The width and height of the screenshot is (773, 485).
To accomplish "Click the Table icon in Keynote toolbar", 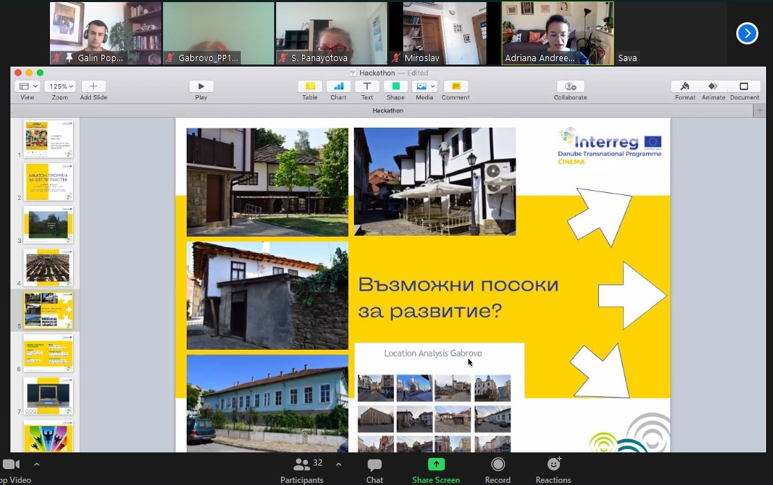I will pos(309,87).
